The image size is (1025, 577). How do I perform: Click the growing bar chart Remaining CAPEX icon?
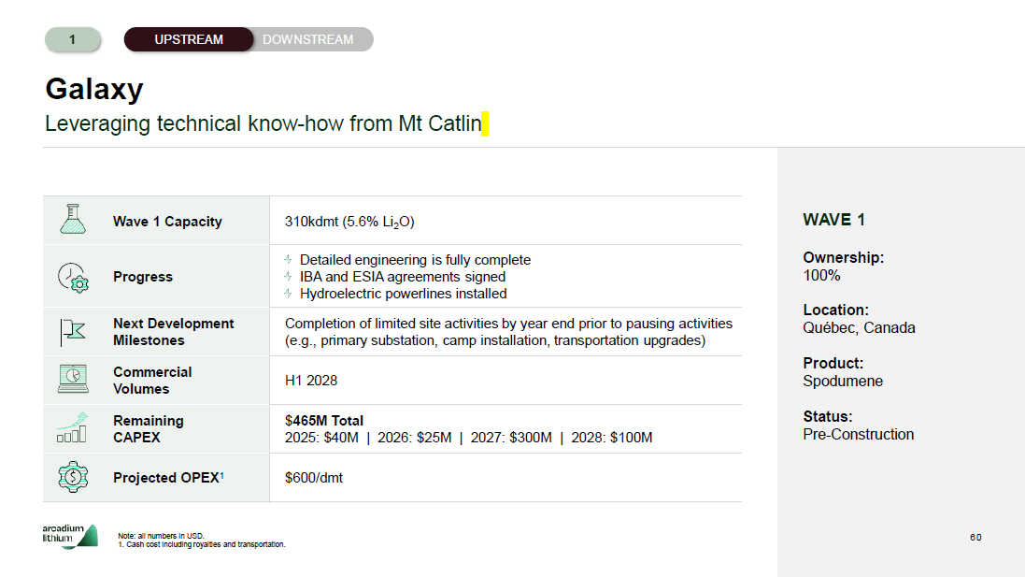pyautogui.click(x=72, y=427)
